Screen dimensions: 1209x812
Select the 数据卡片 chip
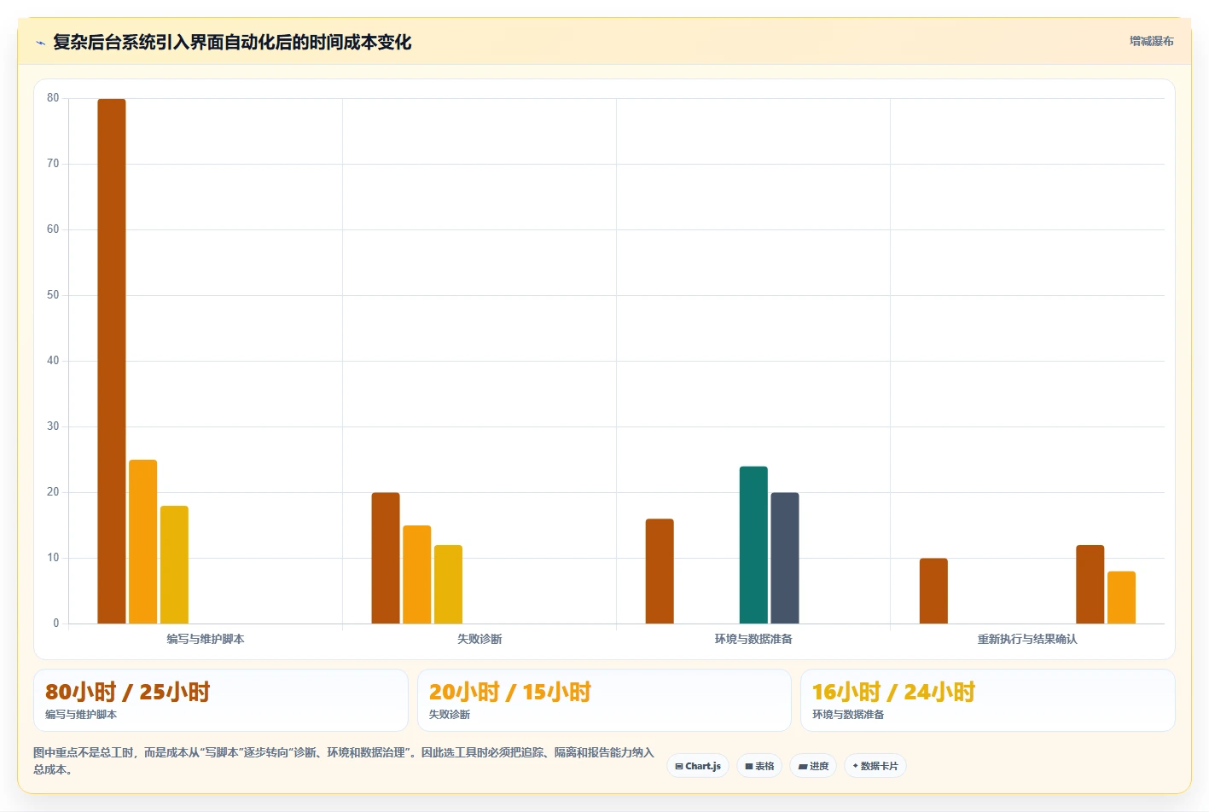tap(875, 766)
